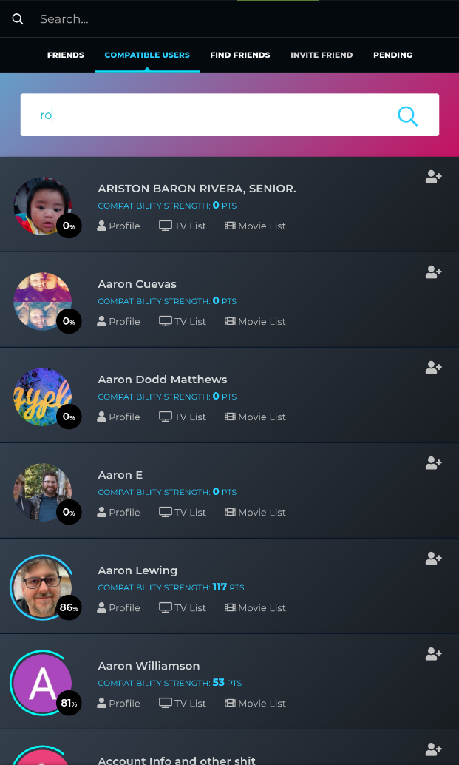
Task: Click the cyan search magnifier icon
Action: click(x=407, y=115)
